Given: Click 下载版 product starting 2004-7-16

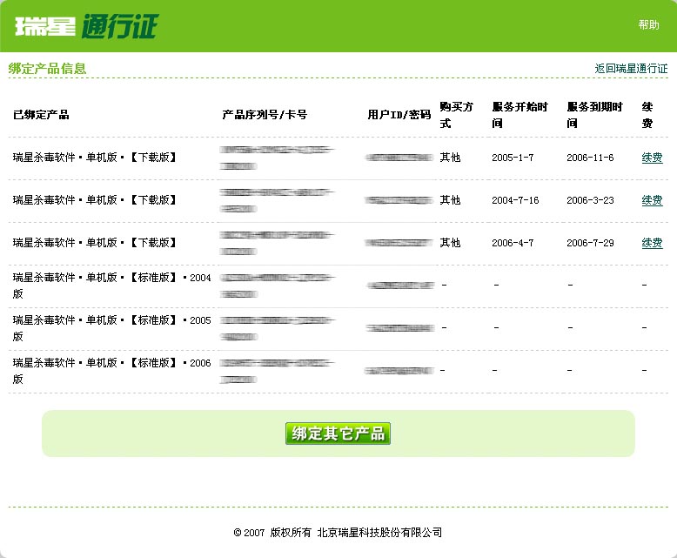Looking at the screenshot, I should coord(95,200).
